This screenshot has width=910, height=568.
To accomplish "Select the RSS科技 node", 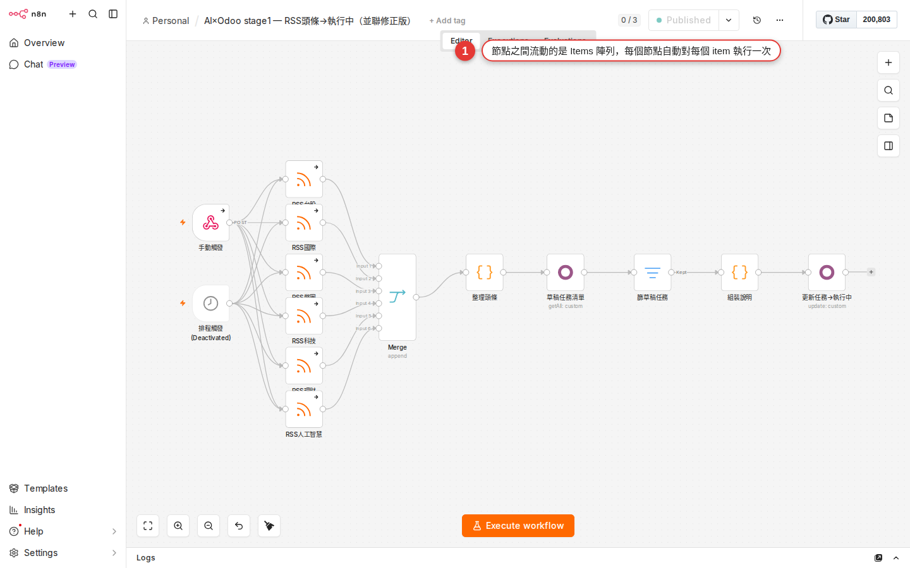I will 304,316.
